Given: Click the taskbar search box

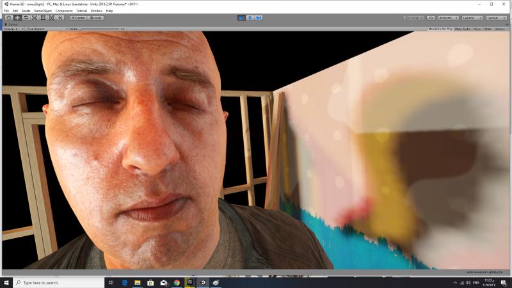Looking at the screenshot, I should pos(59,282).
